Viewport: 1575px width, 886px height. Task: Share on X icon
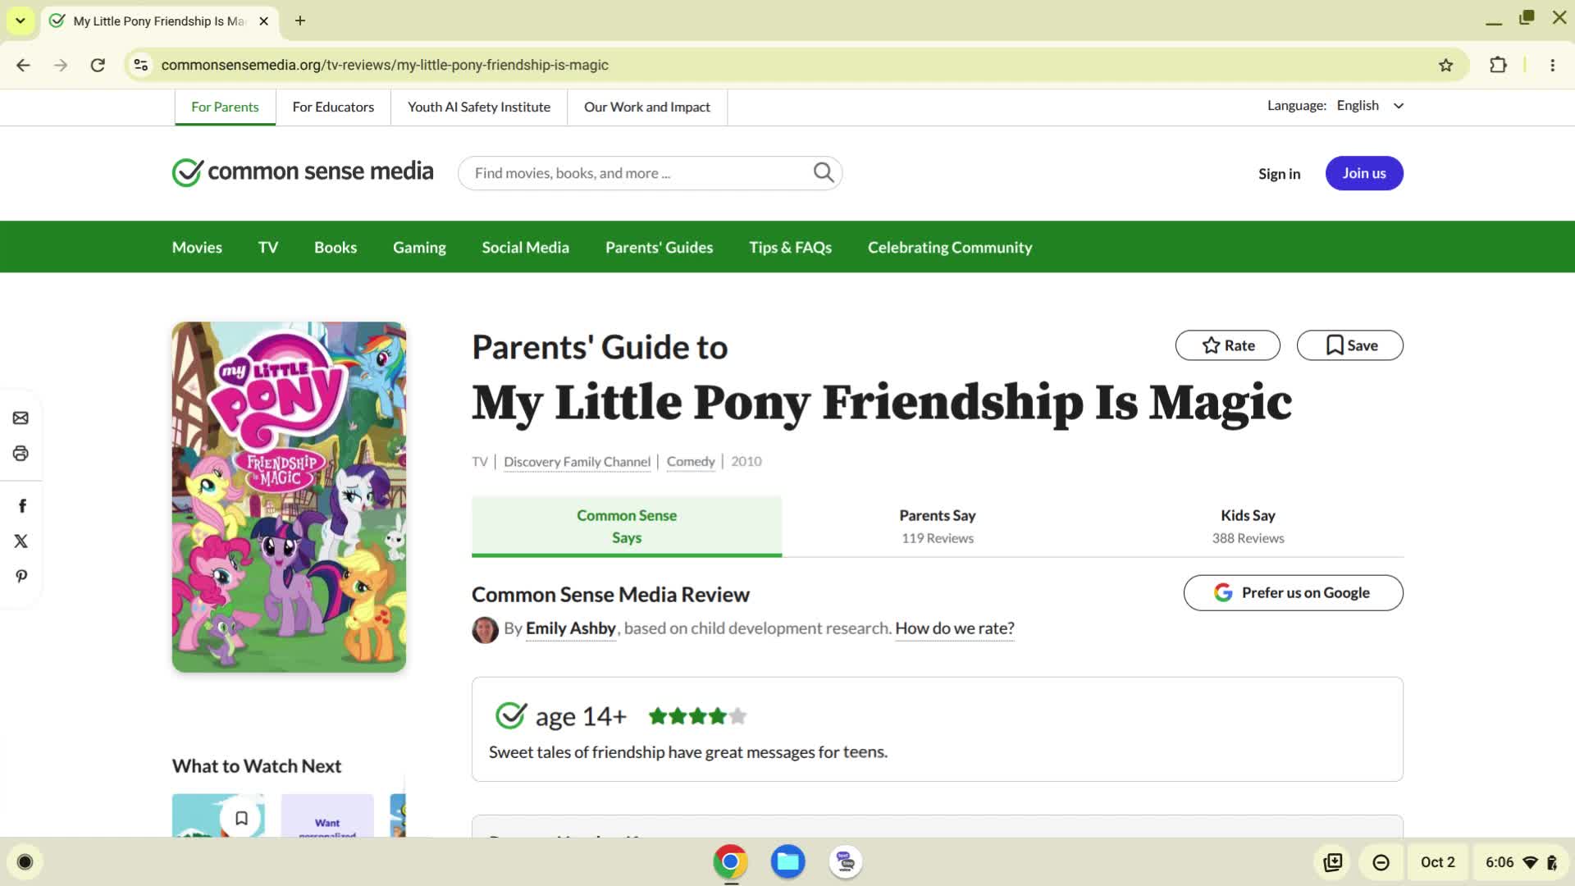(x=21, y=541)
